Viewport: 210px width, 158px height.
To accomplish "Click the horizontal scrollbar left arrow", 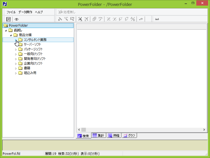I will point(79,130).
